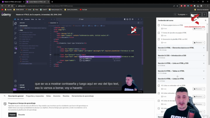Screen dimensions: 210x118
Task: Expand Sección 5 Tablas en HTML
Action: click(181, 72)
